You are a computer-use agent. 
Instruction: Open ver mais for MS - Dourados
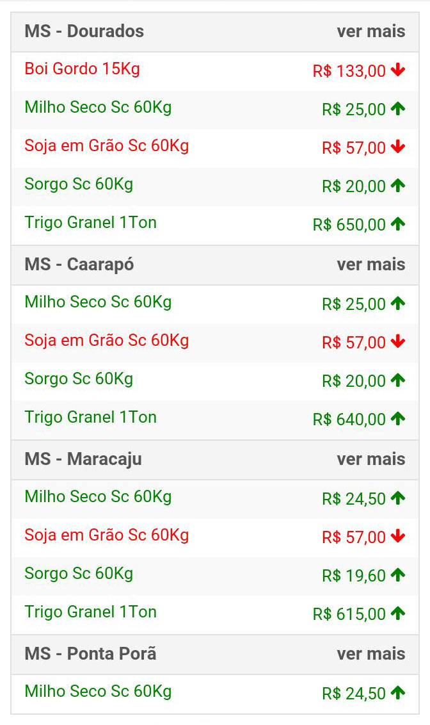[371, 31]
